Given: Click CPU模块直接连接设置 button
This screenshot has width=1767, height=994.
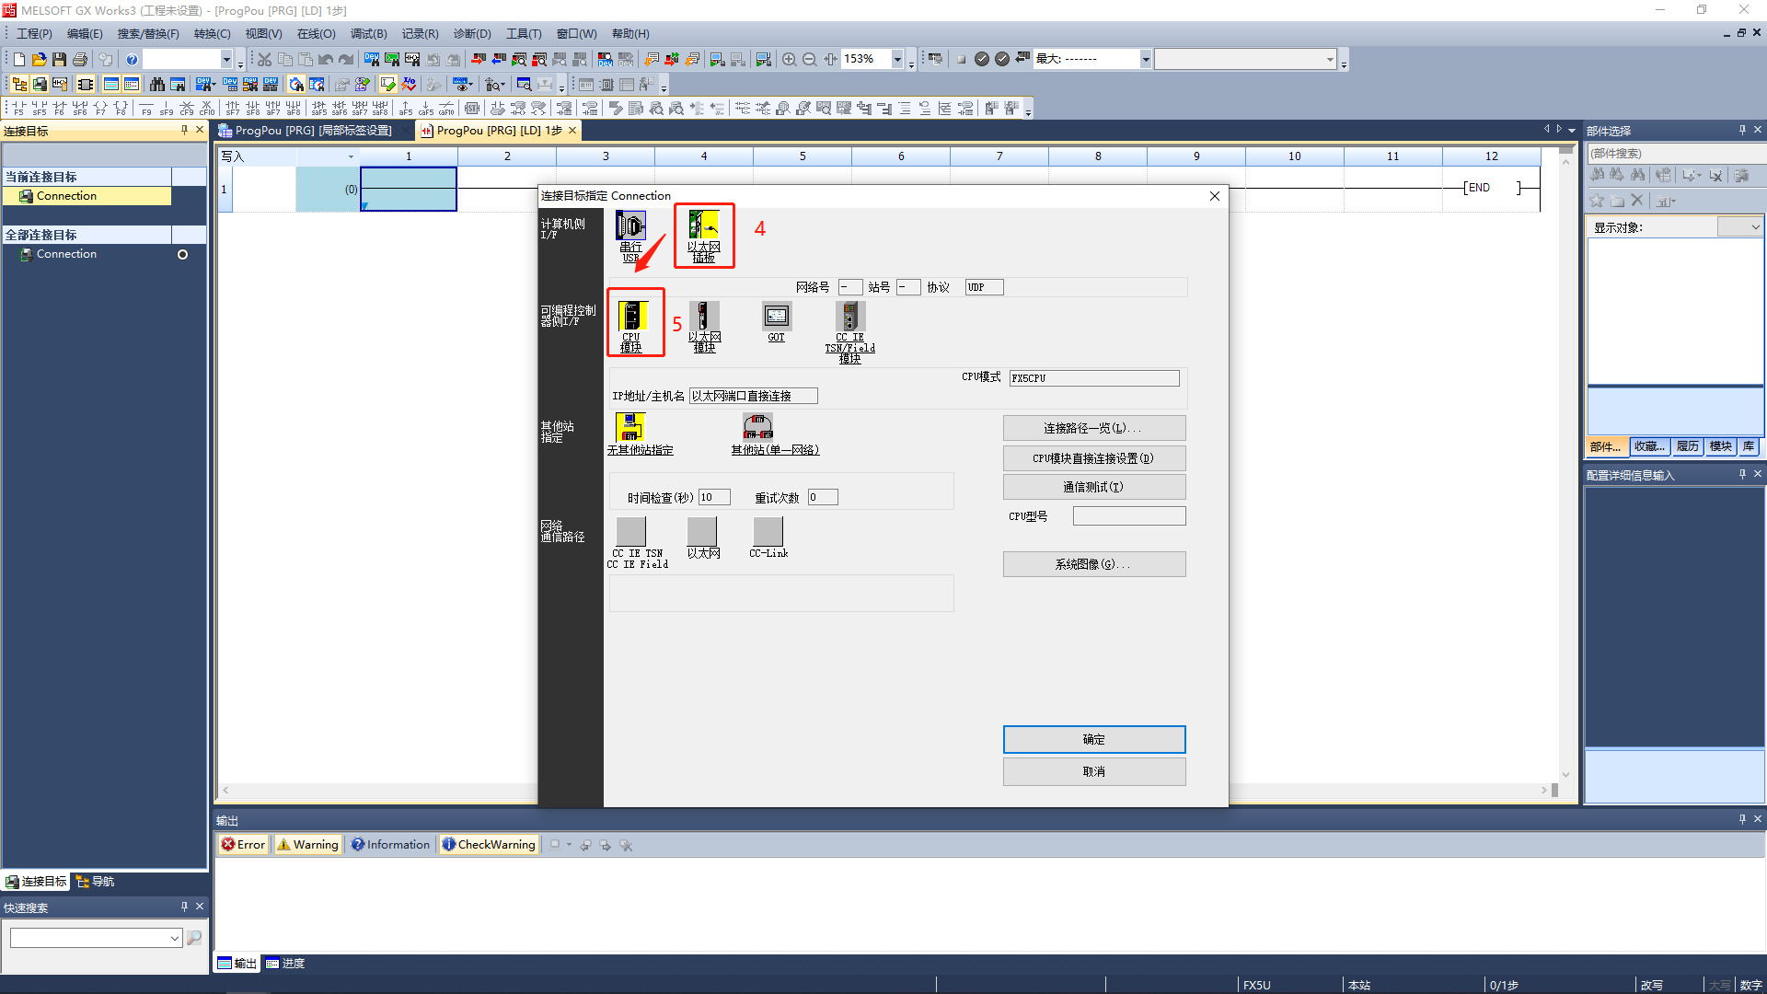Looking at the screenshot, I should [x=1093, y=458].
